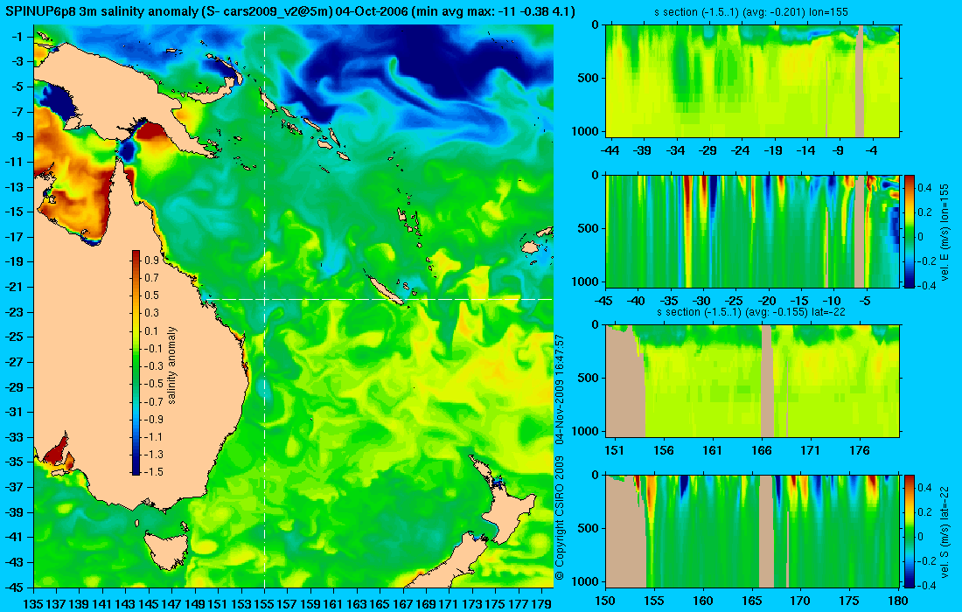
Task: Click the '-24' tick under the lon=155 salinity section
Action: click(x=741, y=150)
